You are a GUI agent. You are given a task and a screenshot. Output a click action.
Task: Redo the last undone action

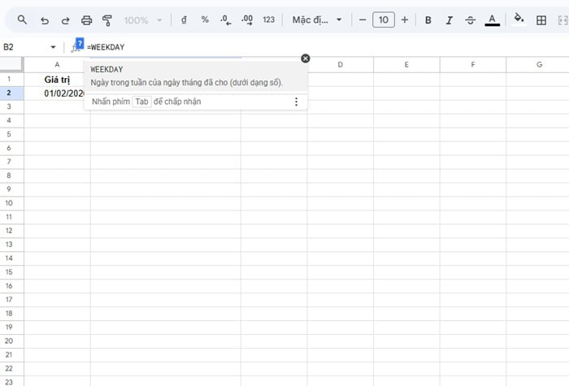pos(65,20)
